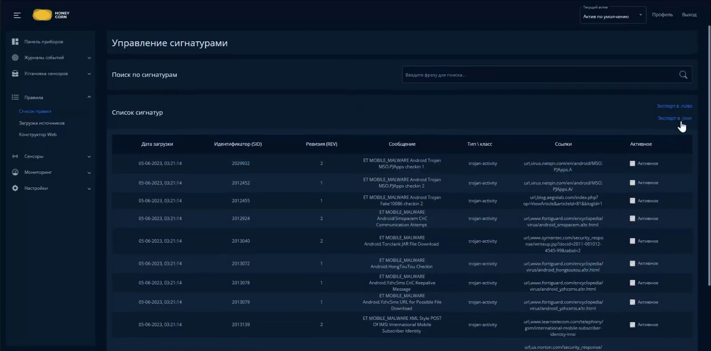Image resolution: width=711 pixels, height=351 pixels.
Task: Open the current asset dropdown
Action: pos(612,15)
